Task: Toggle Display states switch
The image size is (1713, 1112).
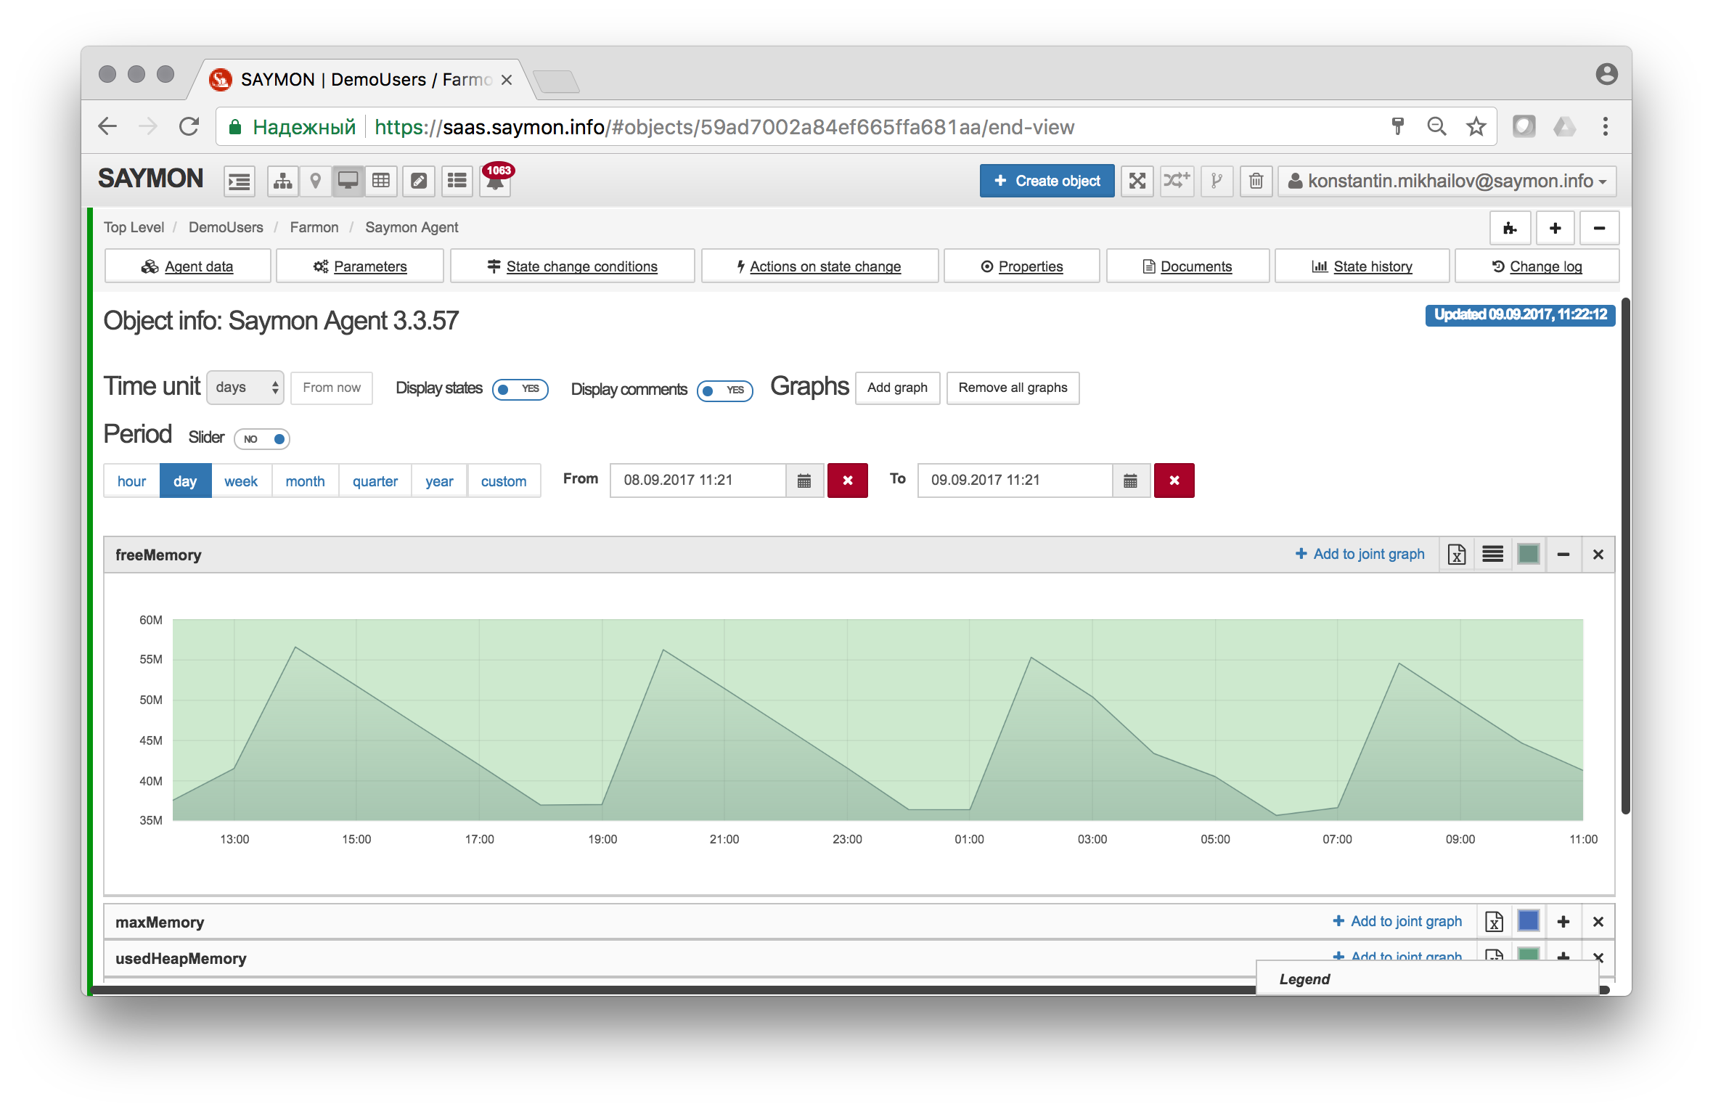Action: pos(520,390)
